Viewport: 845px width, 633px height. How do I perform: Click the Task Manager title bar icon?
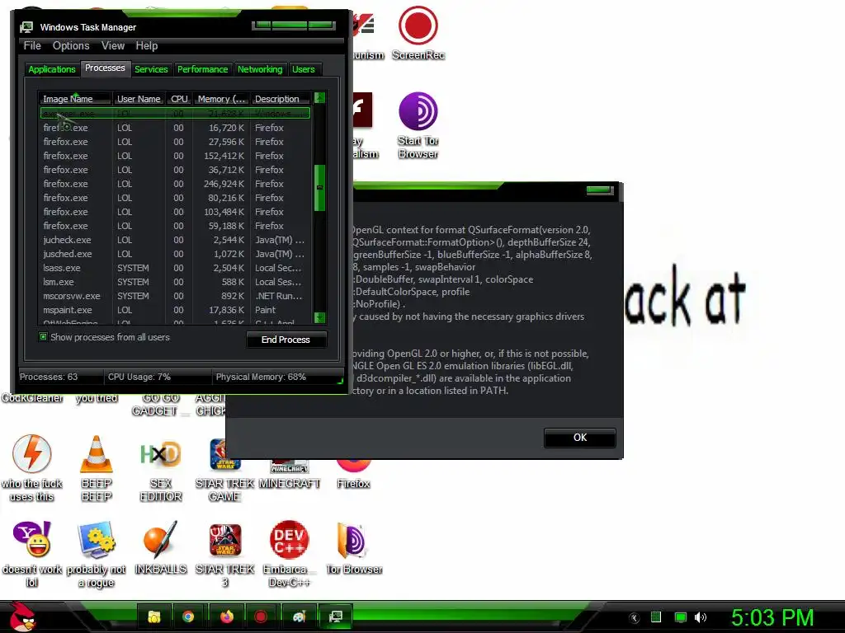click(x=26, y=27)
